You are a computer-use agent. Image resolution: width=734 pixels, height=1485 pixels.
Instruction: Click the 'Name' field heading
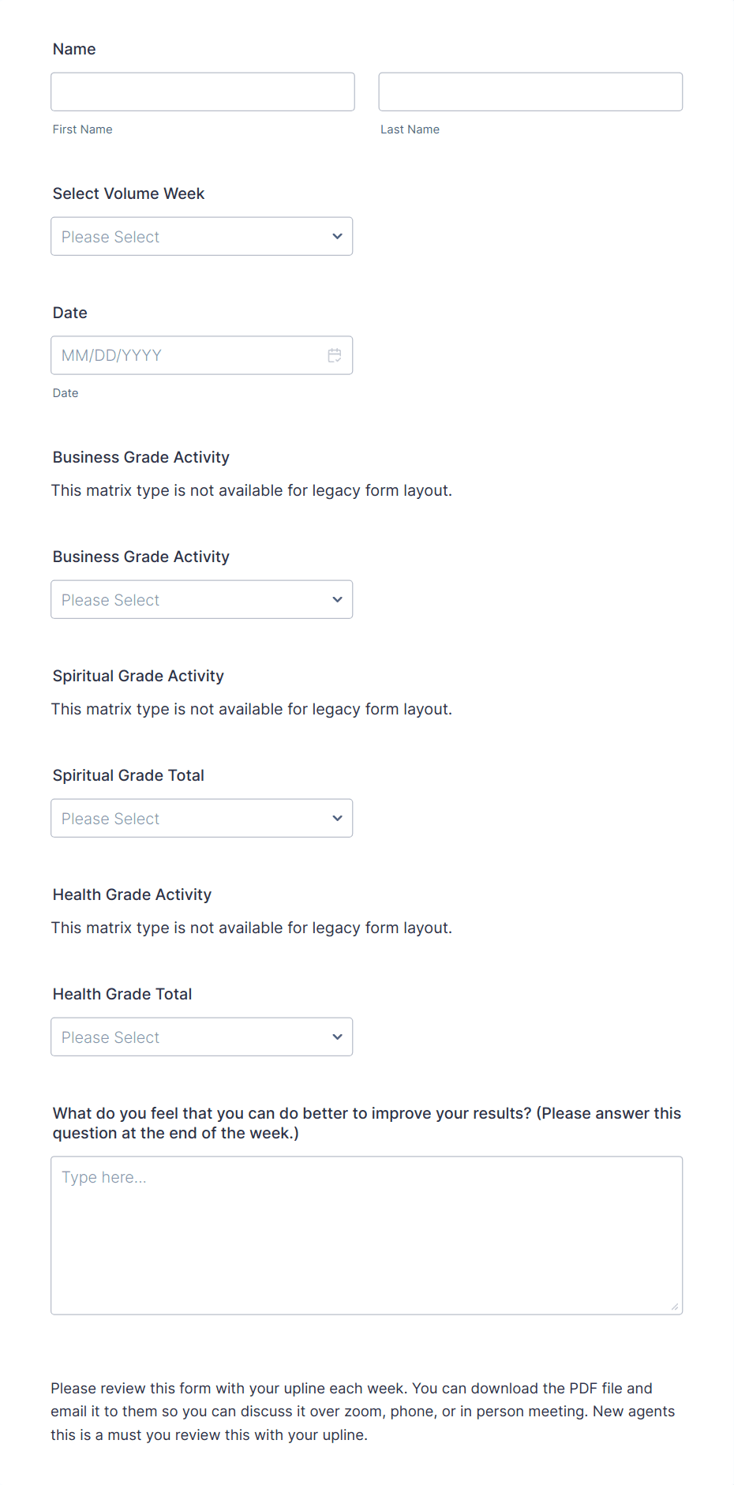point(74,49)
